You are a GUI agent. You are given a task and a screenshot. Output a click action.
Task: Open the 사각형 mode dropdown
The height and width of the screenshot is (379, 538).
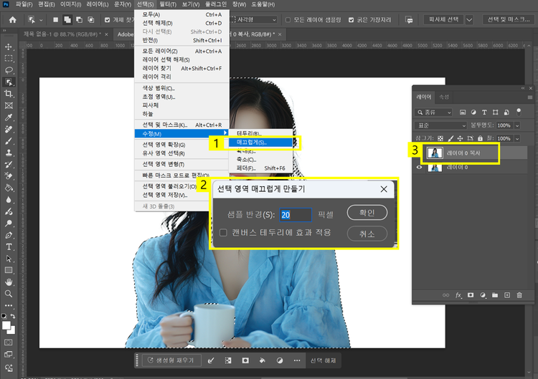point(253,20)
